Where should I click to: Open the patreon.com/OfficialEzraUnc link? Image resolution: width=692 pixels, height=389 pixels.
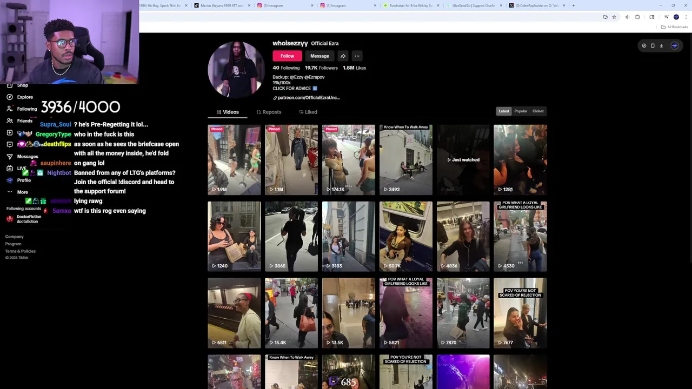pyautogui.click(x=306, y=98)
